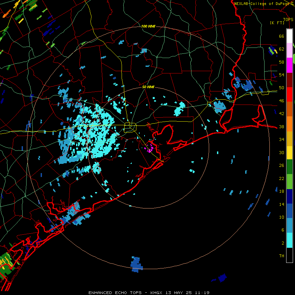Click the legend value 62

point(282,49)
